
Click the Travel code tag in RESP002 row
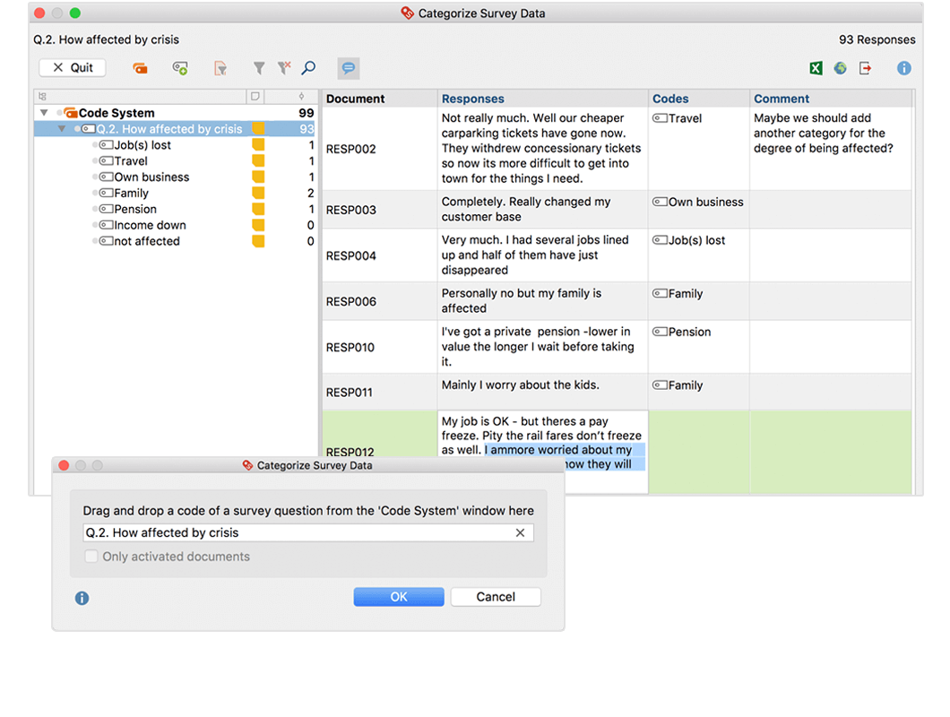(x=677, y=118)
